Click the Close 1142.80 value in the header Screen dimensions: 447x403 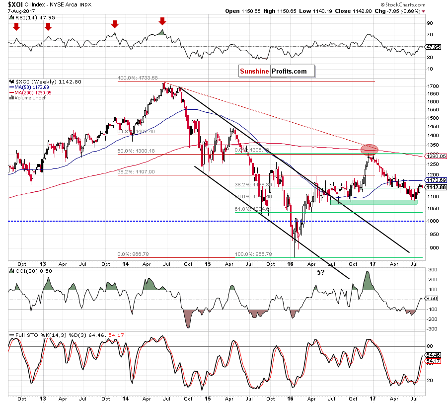[x=354, y=11]
